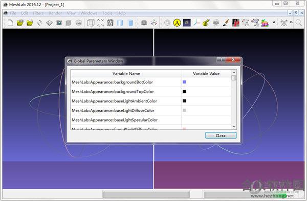Toggle the Bounding Box render icon
This screenshot has height=201, width=307.
[91, 23]
